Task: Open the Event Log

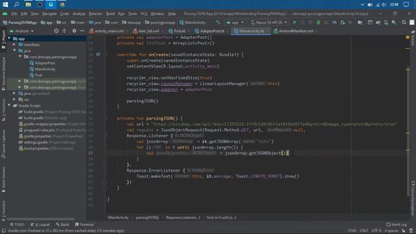Action: coord(396,224)
